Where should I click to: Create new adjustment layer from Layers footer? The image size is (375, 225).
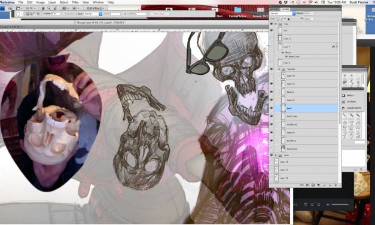[319, 185]
